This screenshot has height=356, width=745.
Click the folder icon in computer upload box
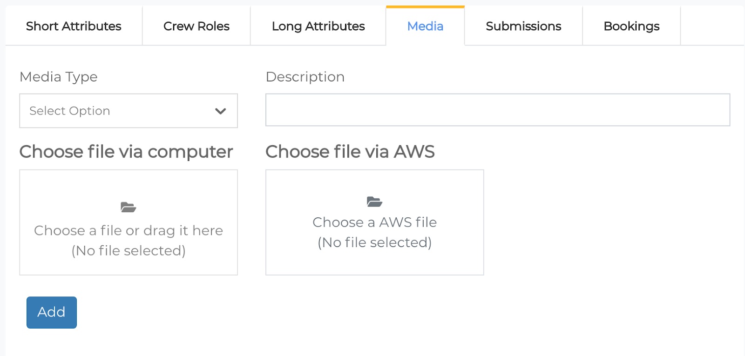[128, 207]
